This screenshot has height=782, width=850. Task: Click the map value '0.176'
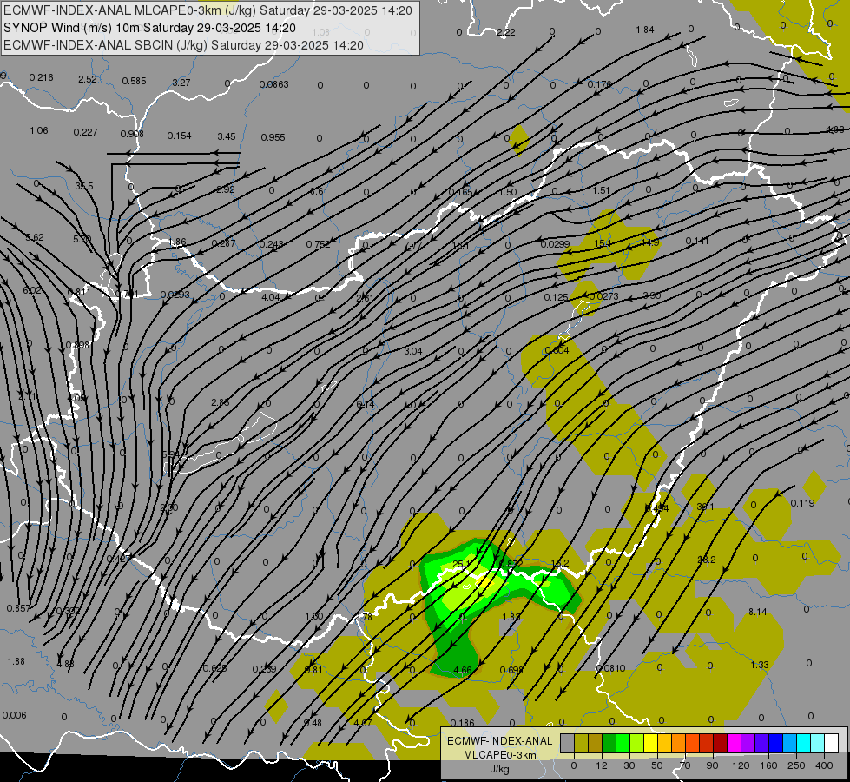click(599, 84)
